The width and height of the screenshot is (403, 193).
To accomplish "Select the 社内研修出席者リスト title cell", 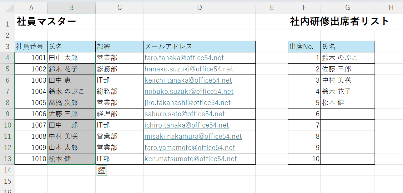I will tap(304, 22).
